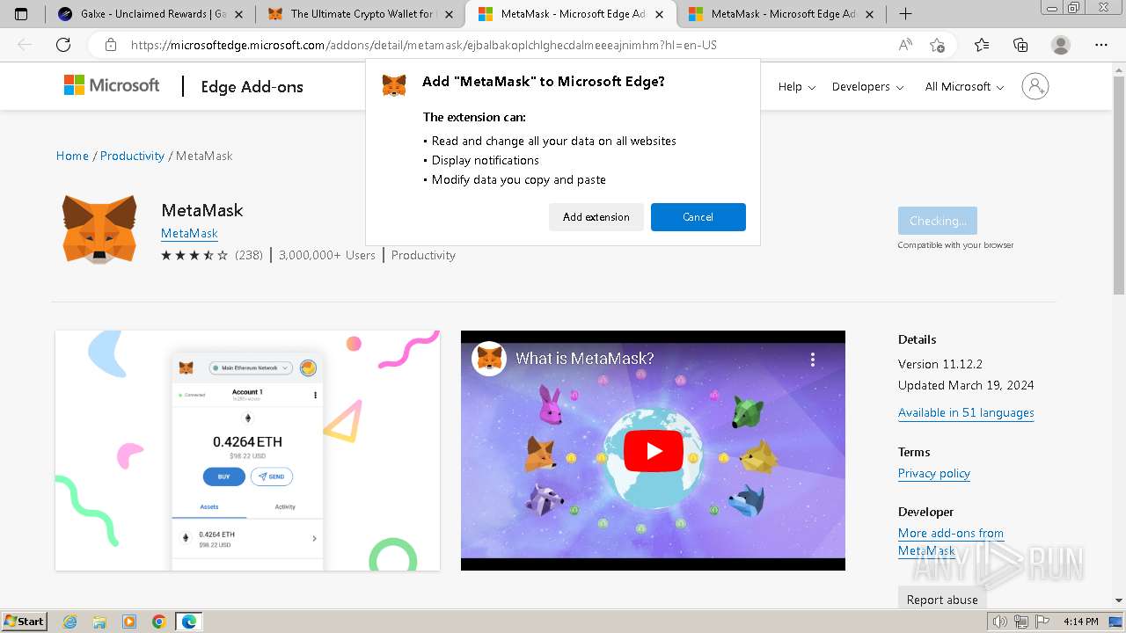The height and width of the screenshot is (633, 1126).
Task: Click the Microsoft logo
Action: click(x=112, y=85)
